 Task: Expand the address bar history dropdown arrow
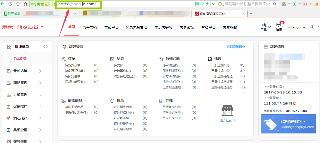(214, 4)
